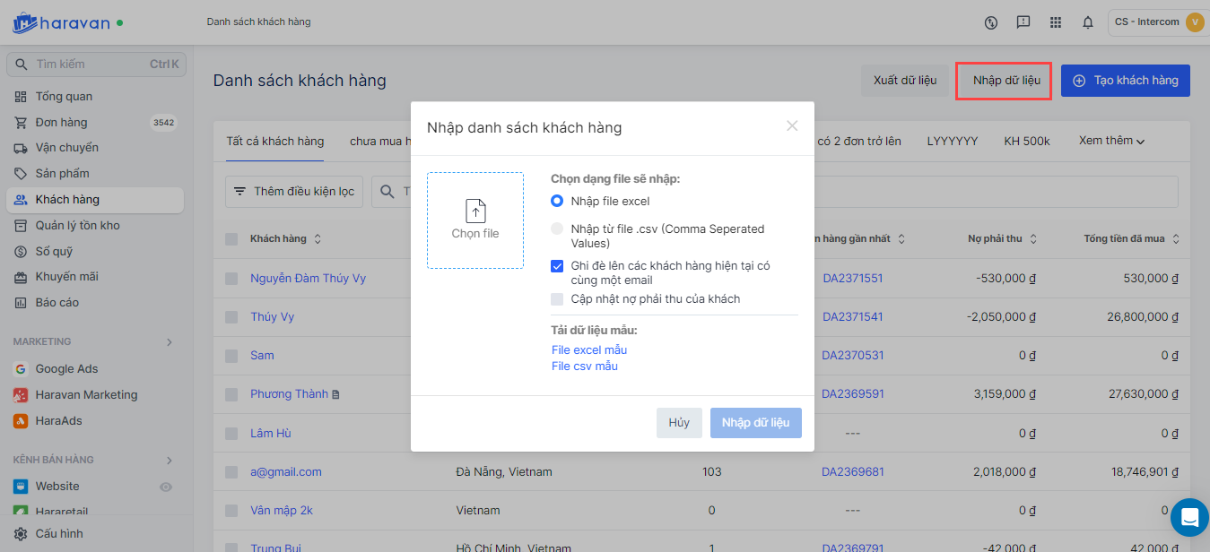Click the notification bell icon

pyautogui.click(x=1088, y=22)
